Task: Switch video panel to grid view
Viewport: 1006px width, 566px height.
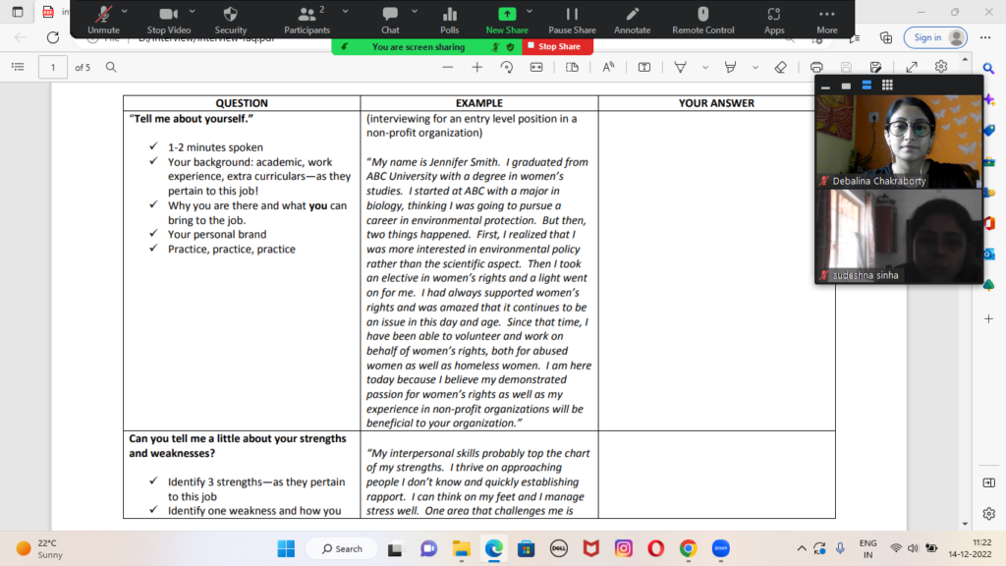Action: [x=887, y=85]
